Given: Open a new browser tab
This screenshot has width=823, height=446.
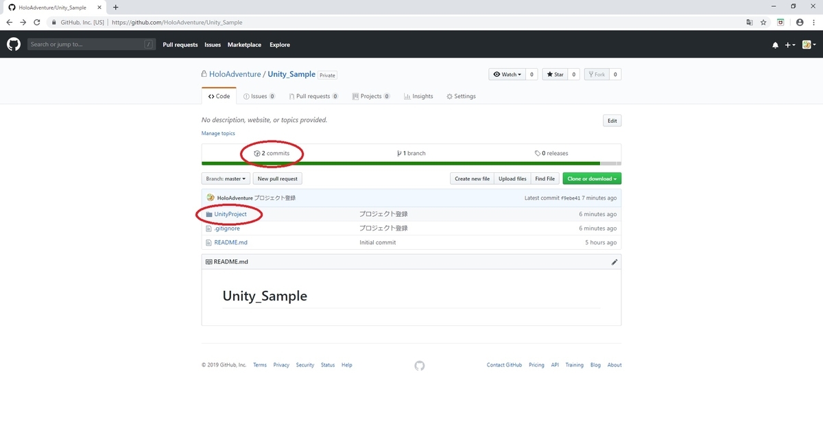Looking at the screenshot, I should [x=115, y=7].
